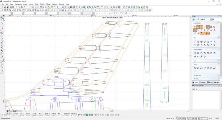Image resolution: width=222 pixels, height=120 pixels.
Task: Toggle the SNAP indicator in the status bar
Action: point(168,118)
